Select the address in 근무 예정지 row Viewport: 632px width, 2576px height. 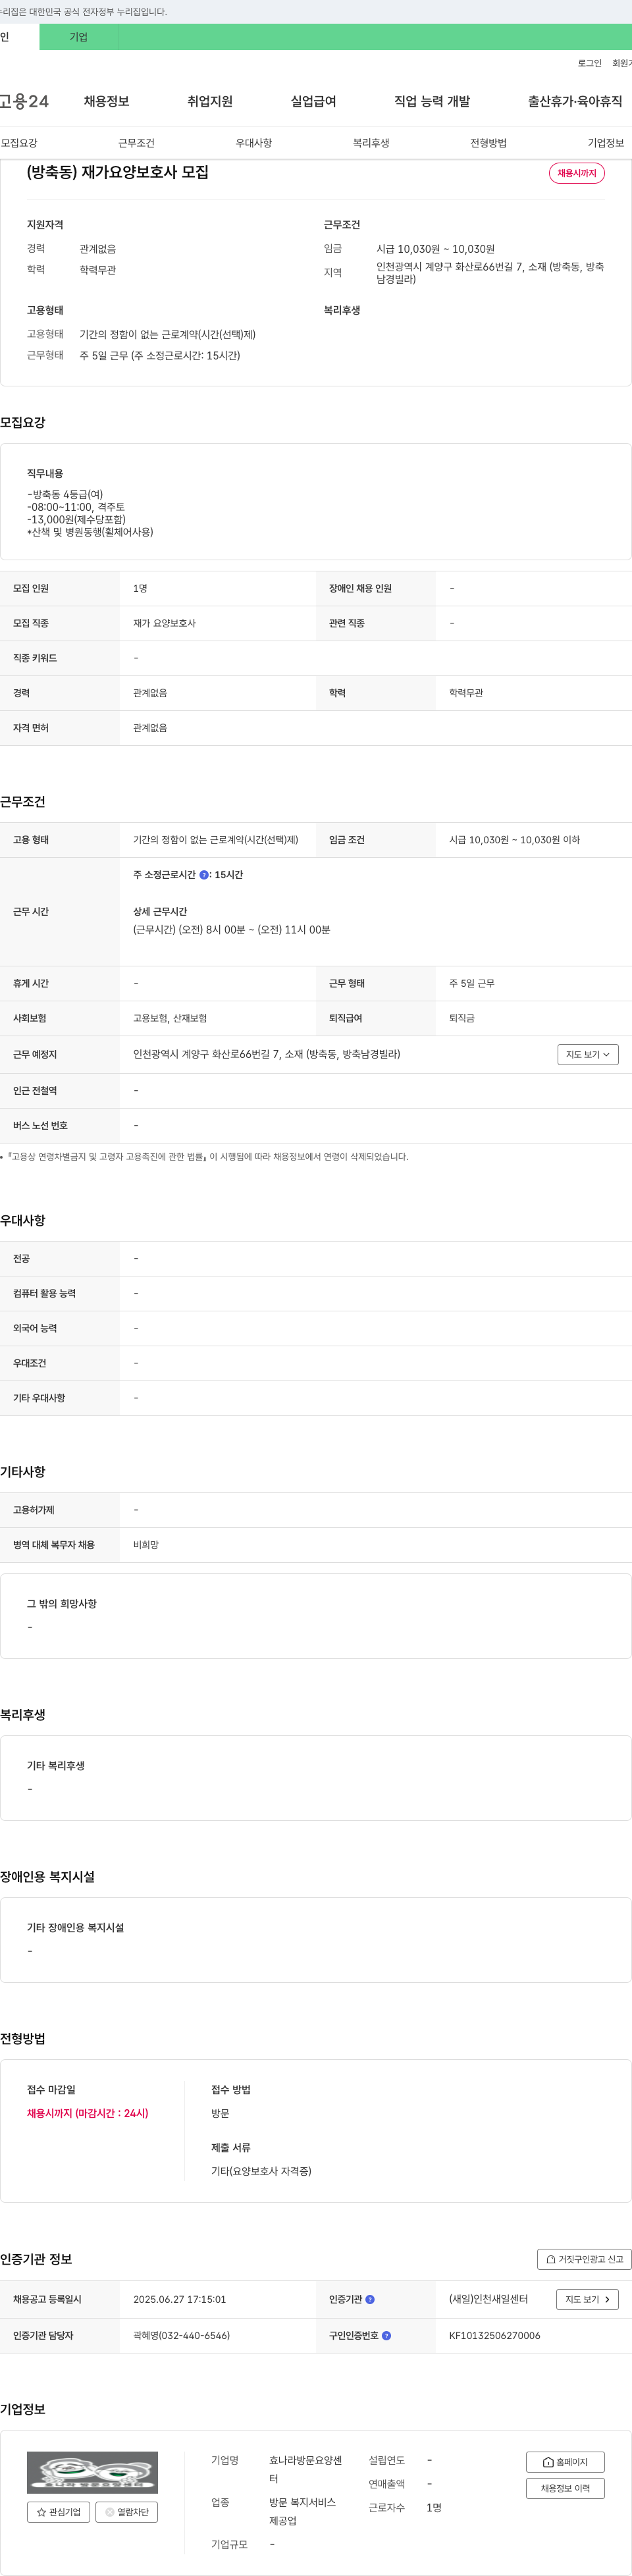[x=266, y=1054]
